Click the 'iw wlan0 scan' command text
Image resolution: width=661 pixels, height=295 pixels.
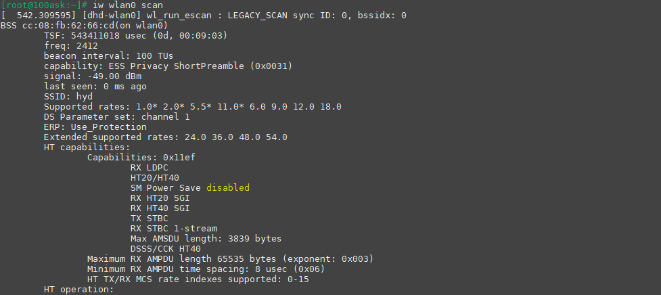tap(128, 5)
